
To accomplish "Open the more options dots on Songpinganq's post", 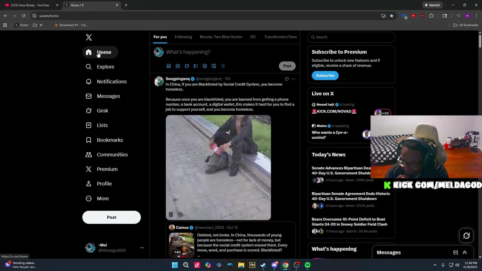I will [293, 79].
